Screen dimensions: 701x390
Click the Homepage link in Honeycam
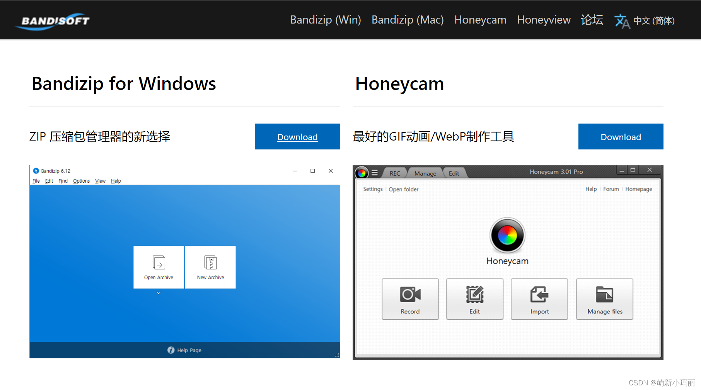tap(639, 189)
